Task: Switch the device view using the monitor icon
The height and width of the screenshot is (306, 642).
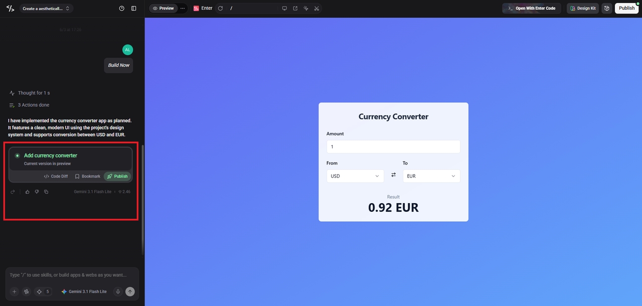Action: 284,9
